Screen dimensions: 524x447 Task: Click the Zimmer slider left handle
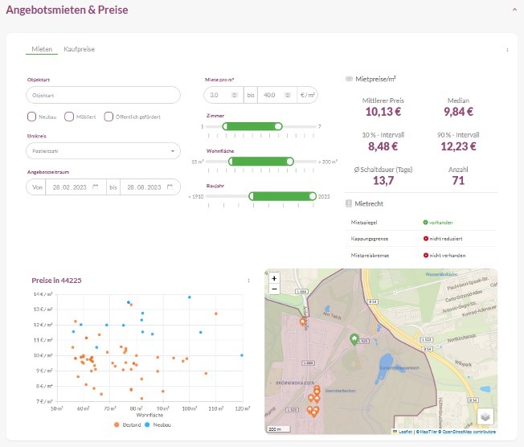pos(225,126)
